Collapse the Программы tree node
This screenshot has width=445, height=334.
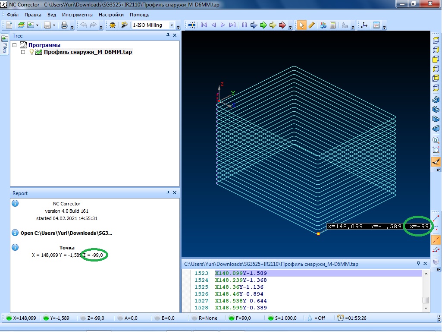point(15,45)
